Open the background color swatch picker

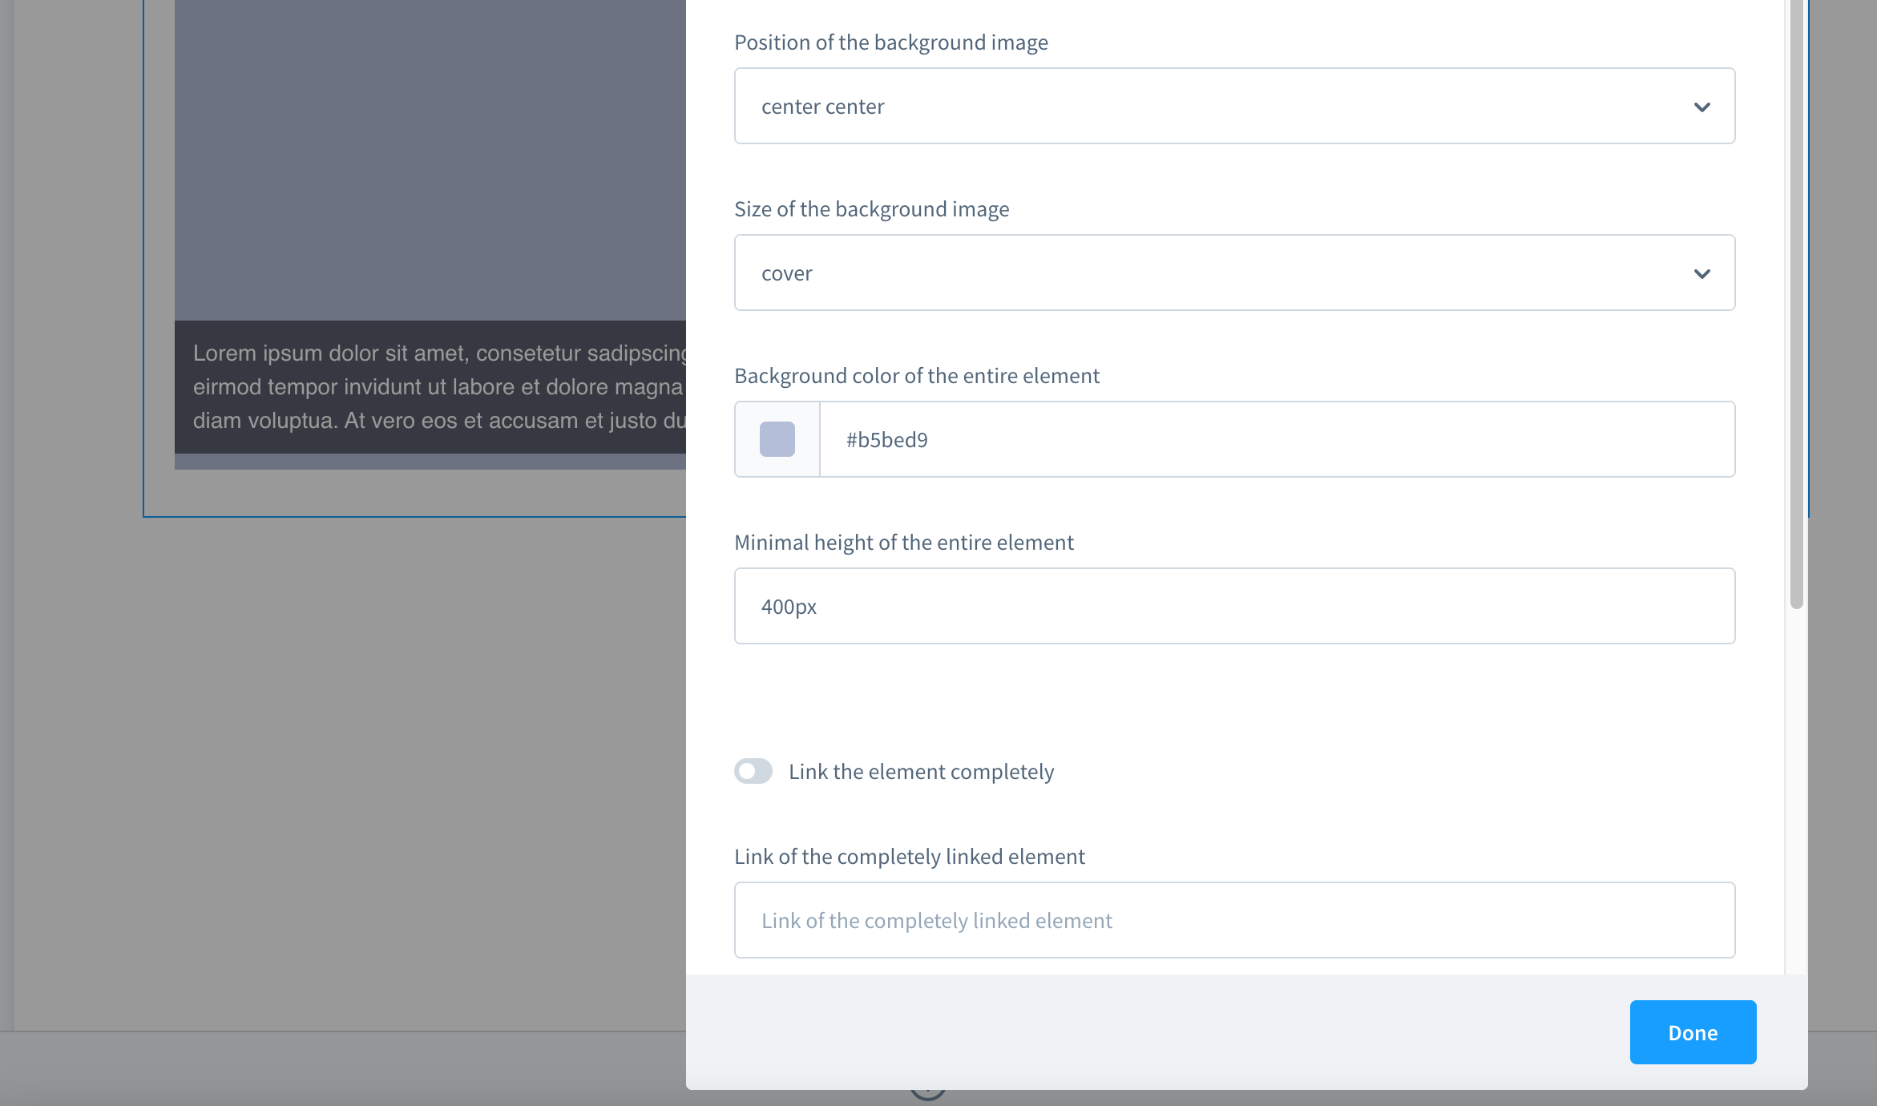click(777, 439)
